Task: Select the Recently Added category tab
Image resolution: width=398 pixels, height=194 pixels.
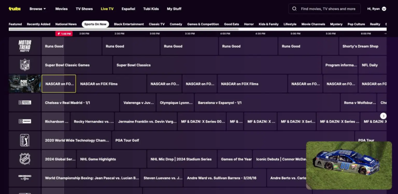Action: 38,24
